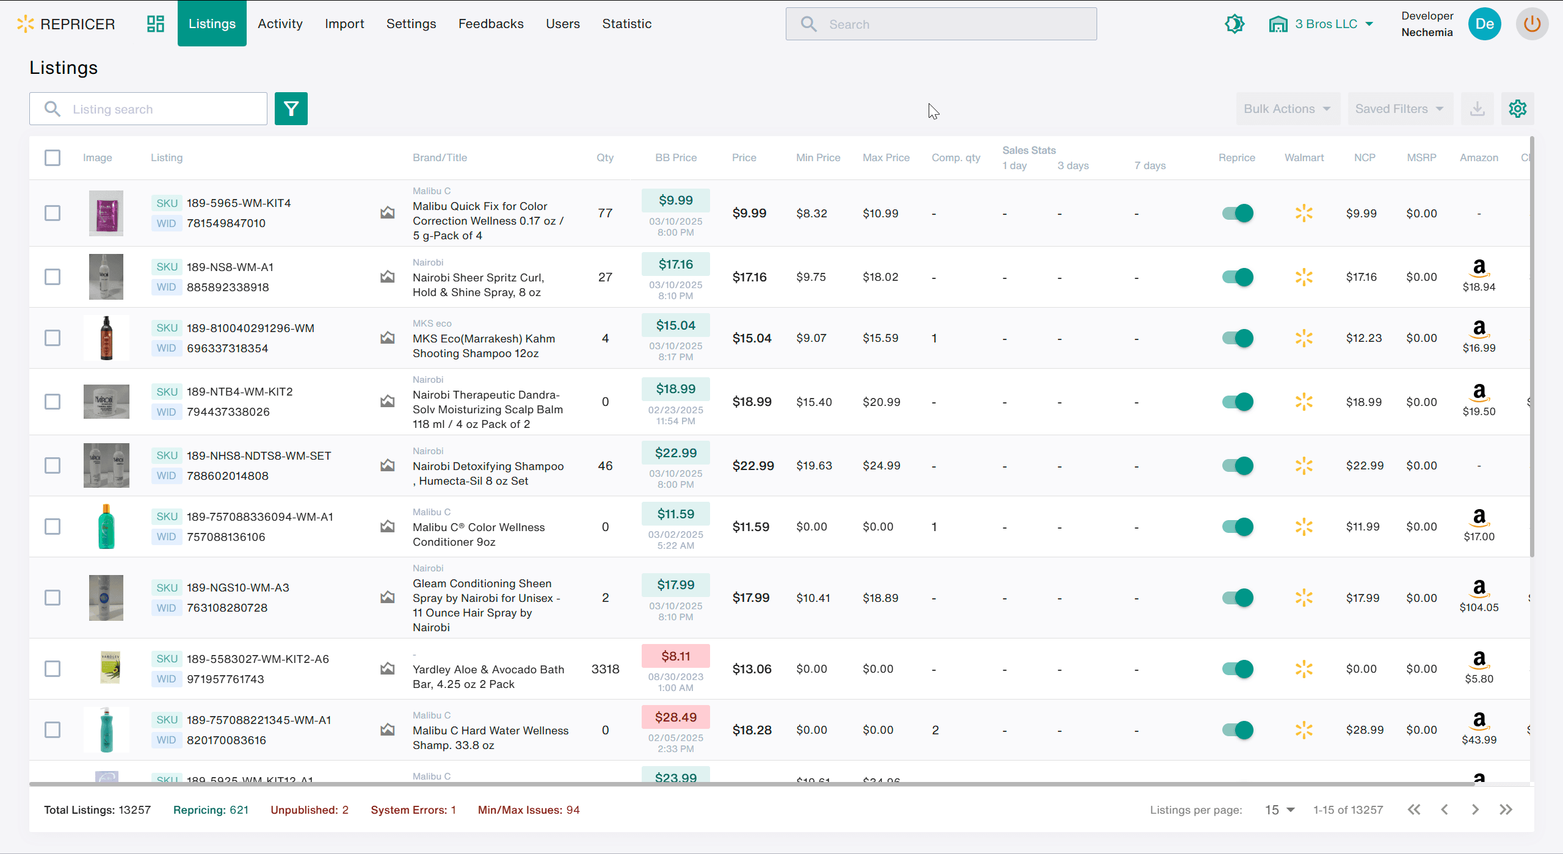The height and width of the screenshot is (854, 1563).
Task: Disable reprice toggle for Malibu C Conditioner 9oz
Action: (x=1238, y=527)
